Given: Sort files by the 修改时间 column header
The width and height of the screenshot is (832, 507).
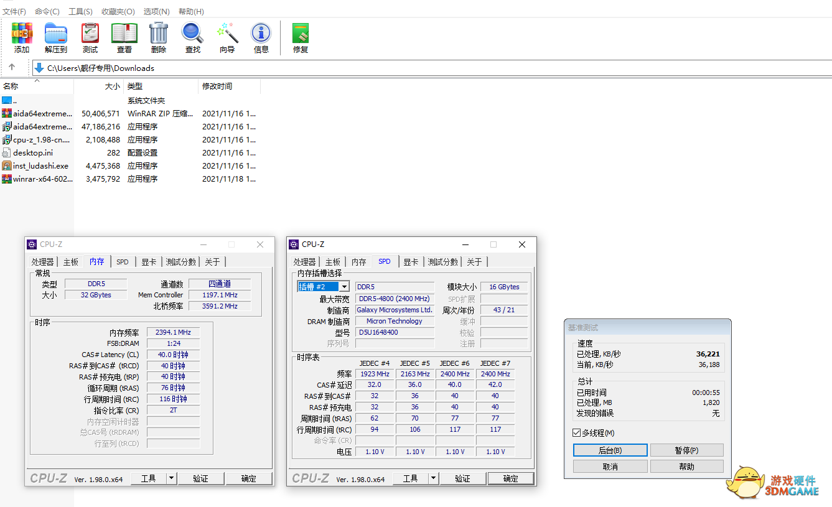Looking at the screenshot, I should click(229, 86).
